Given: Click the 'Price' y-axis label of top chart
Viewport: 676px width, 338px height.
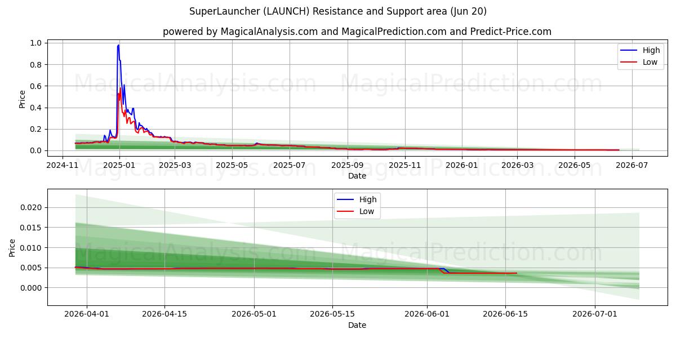Looking at the screenshot, I should [x=22, y=99].
